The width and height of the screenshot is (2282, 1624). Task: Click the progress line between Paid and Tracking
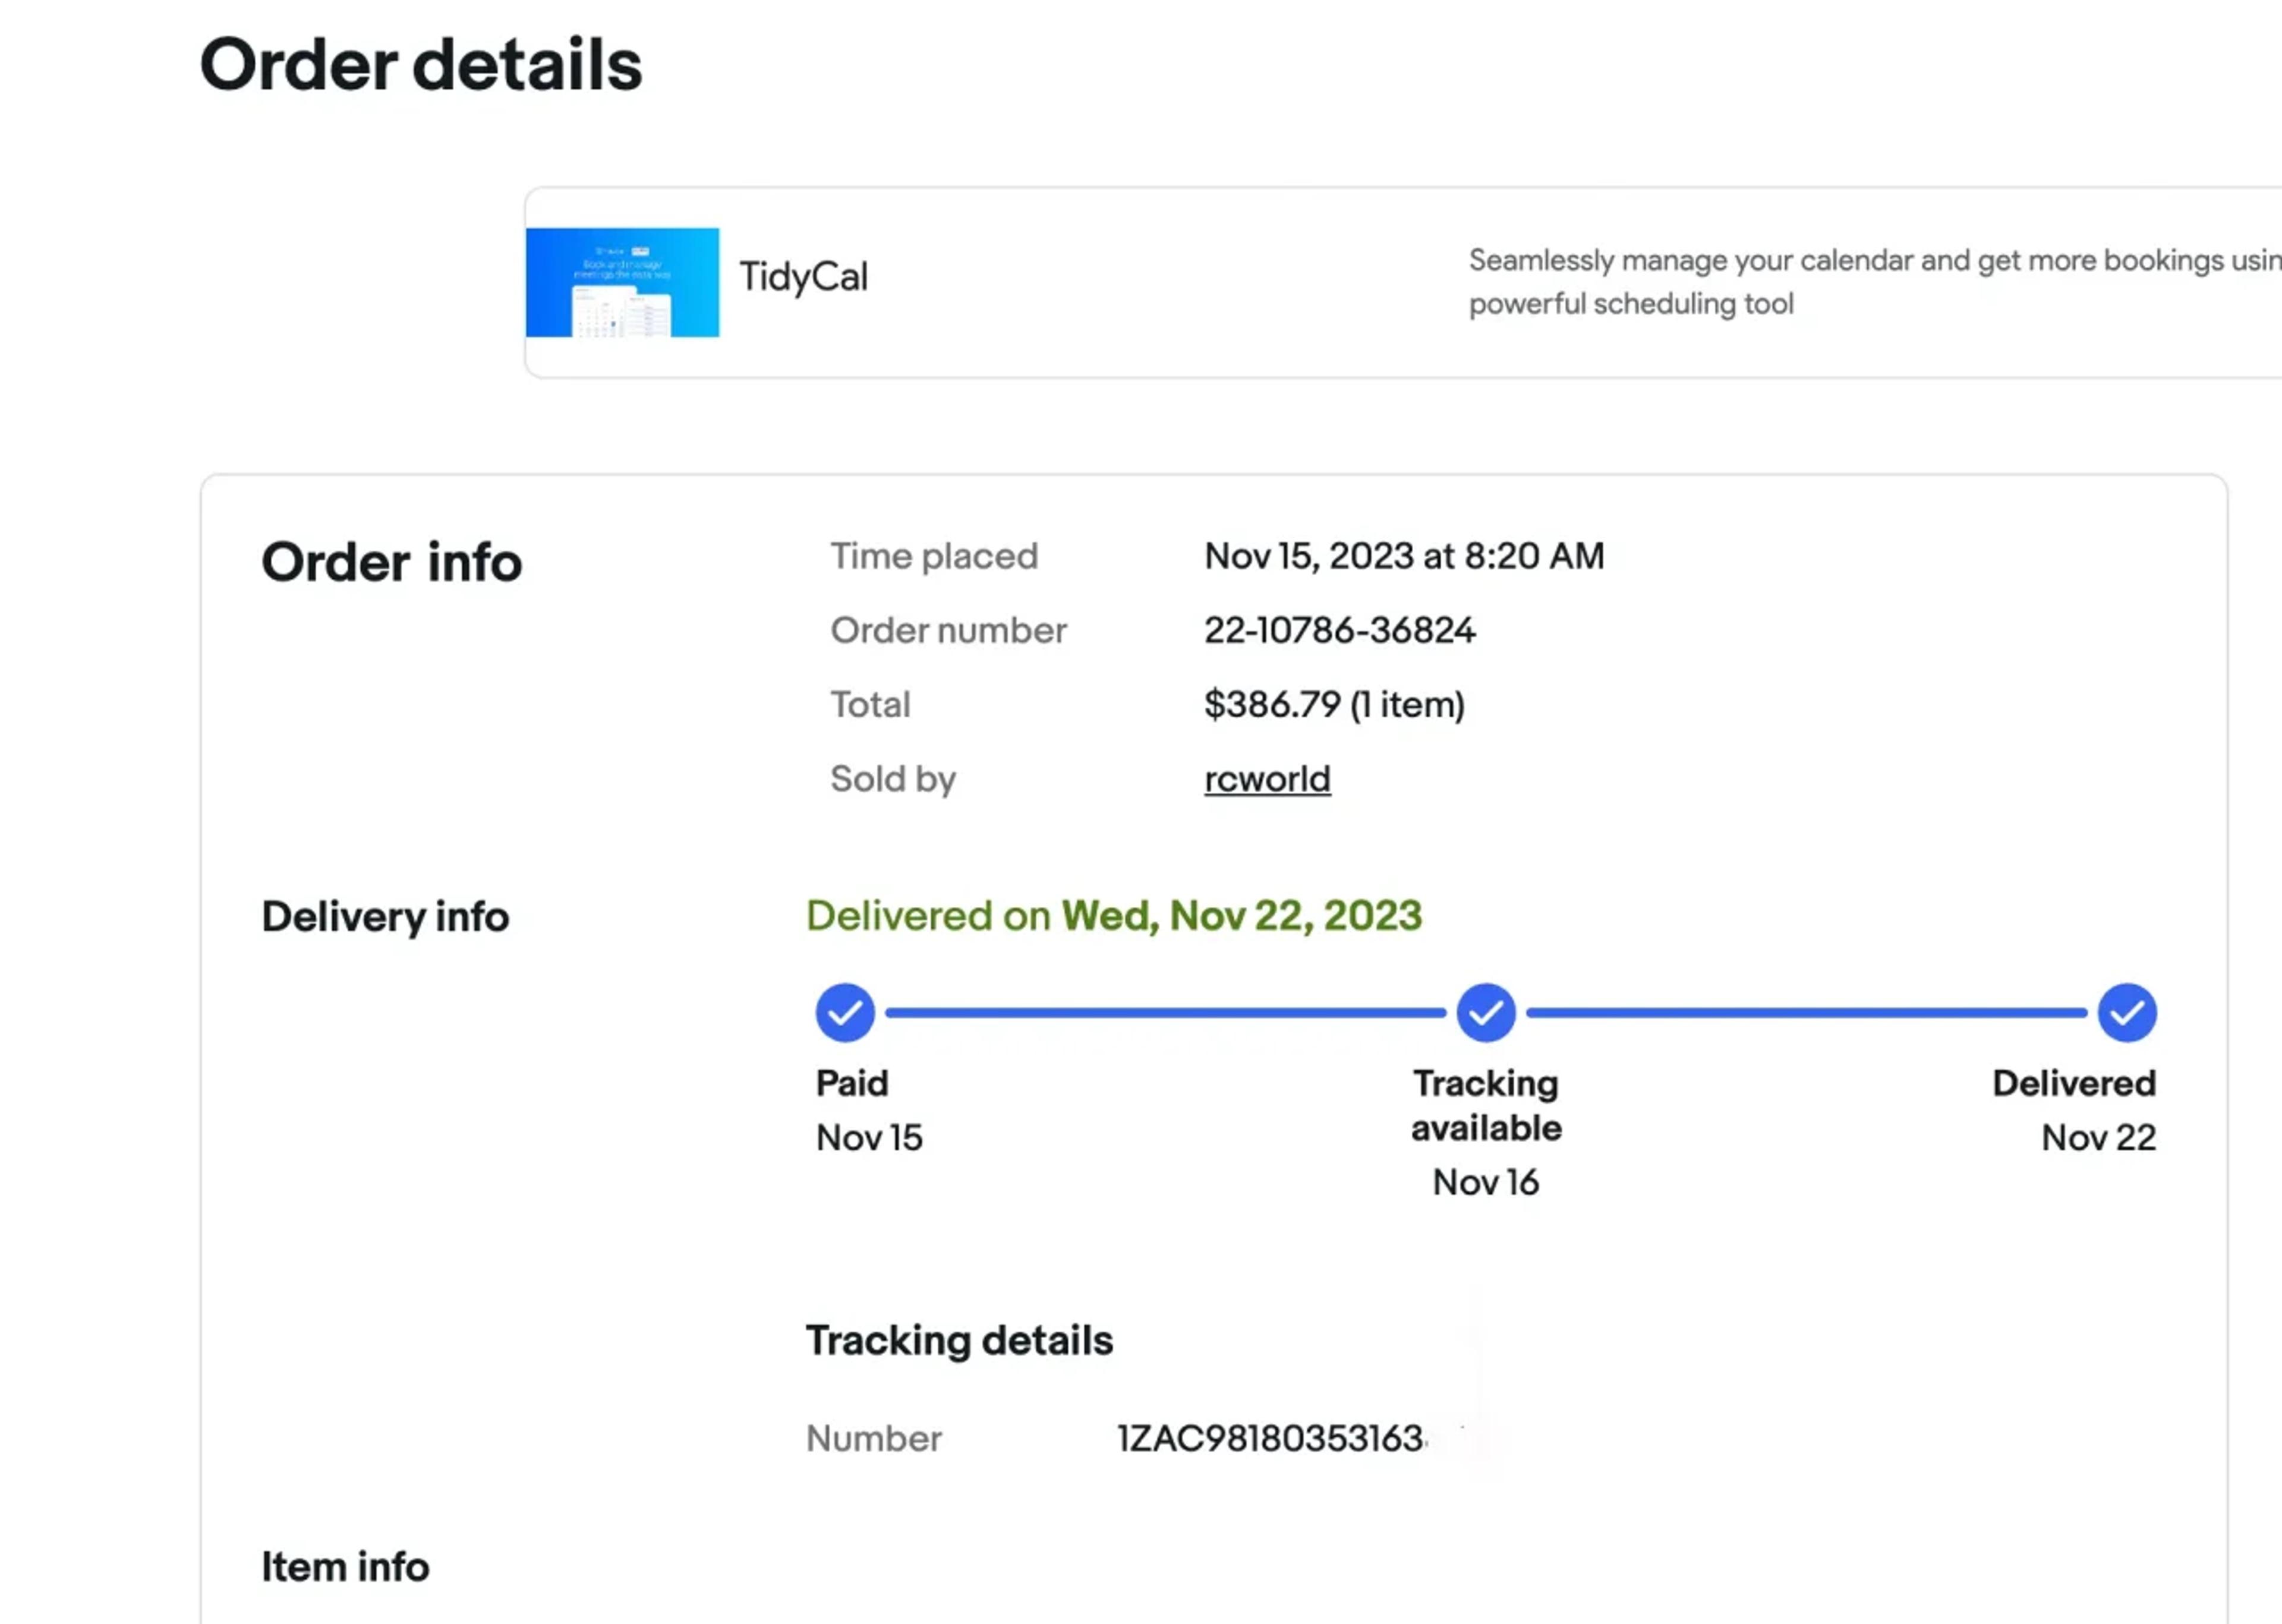coord(1166,1013)
